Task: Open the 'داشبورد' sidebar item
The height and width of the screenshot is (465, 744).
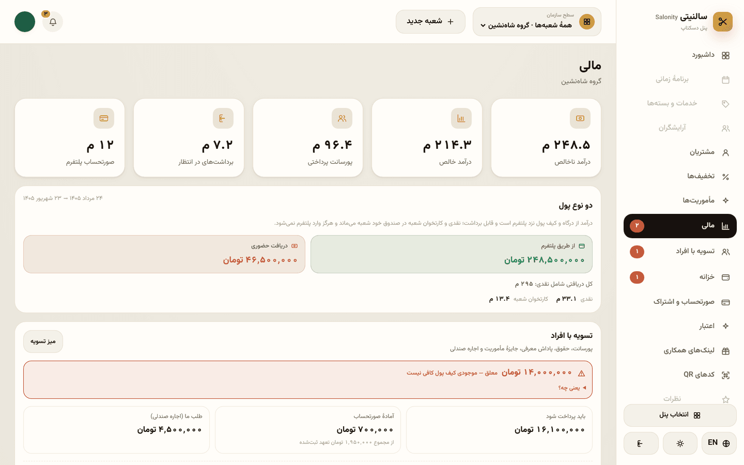Action: 680,55
